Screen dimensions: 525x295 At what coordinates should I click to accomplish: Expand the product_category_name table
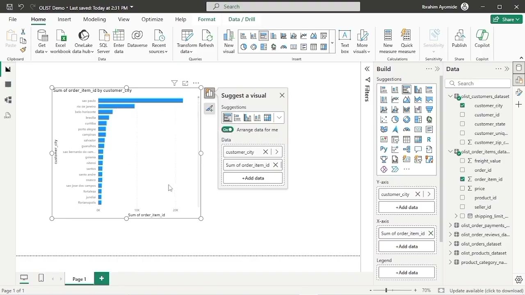[450, 262]
